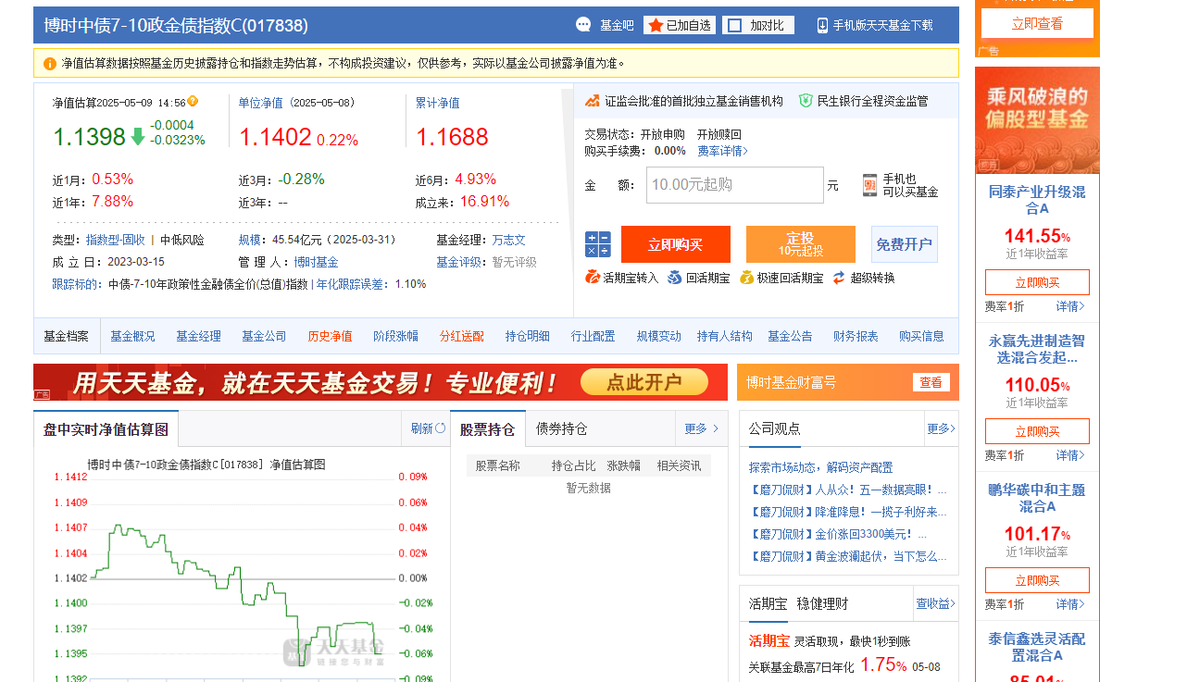Click the 超级转换 arrows icon
Screen dimensions: 1187x682
[x=840, y=277]
